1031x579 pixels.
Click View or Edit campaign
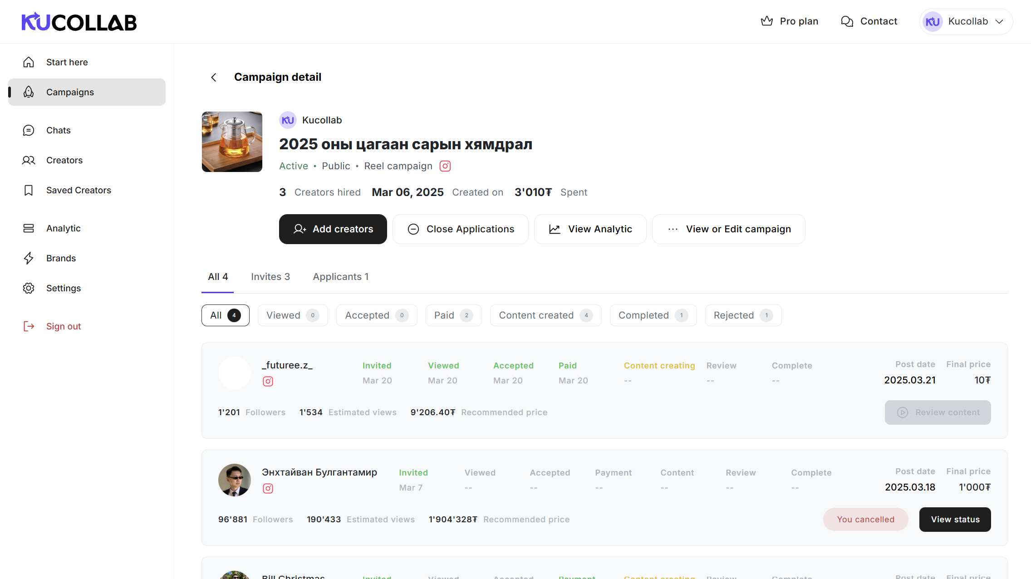(x=729, y=229)
